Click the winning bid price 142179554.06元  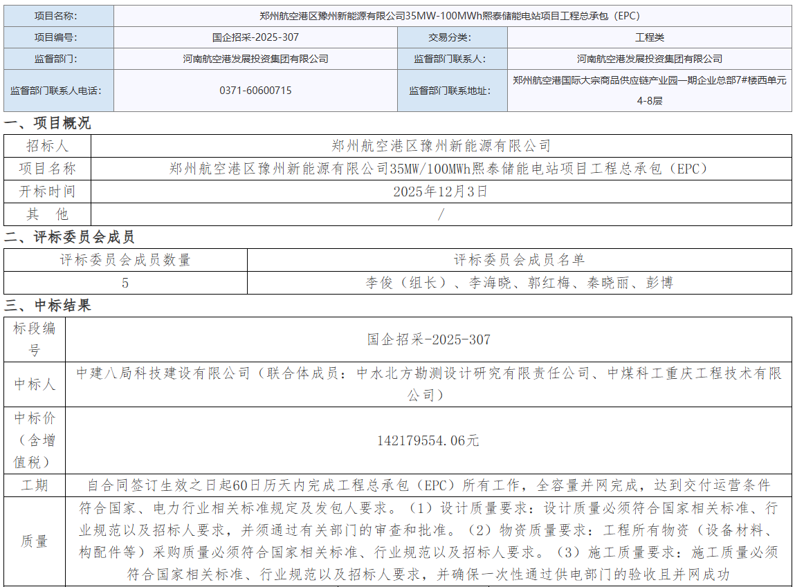(428, 440)
